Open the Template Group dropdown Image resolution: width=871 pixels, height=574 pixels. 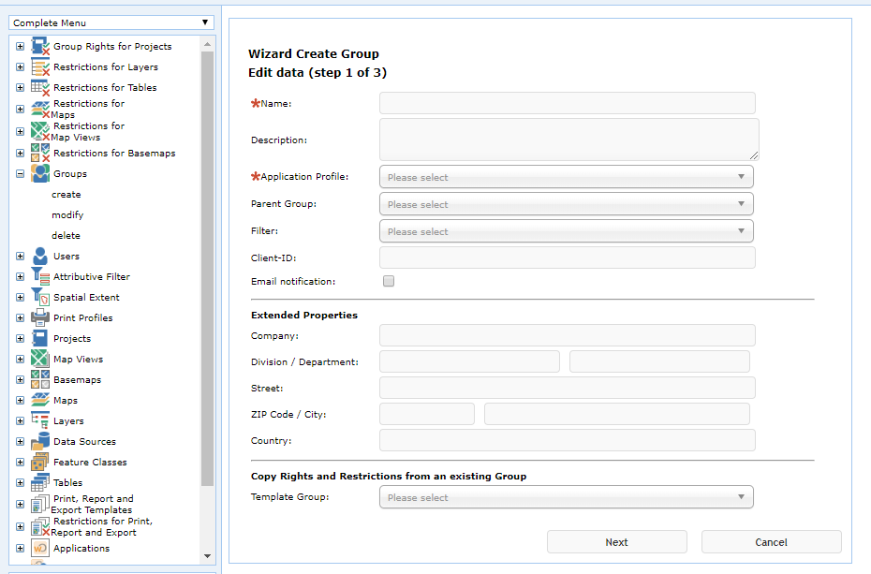point(566,496)
